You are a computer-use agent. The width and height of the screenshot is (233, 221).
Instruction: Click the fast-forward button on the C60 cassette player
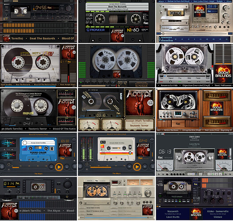[x=145, y=167]
